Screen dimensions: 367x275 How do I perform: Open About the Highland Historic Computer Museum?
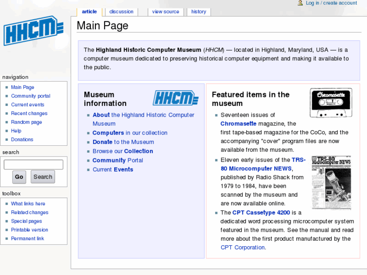coord(143,119)
